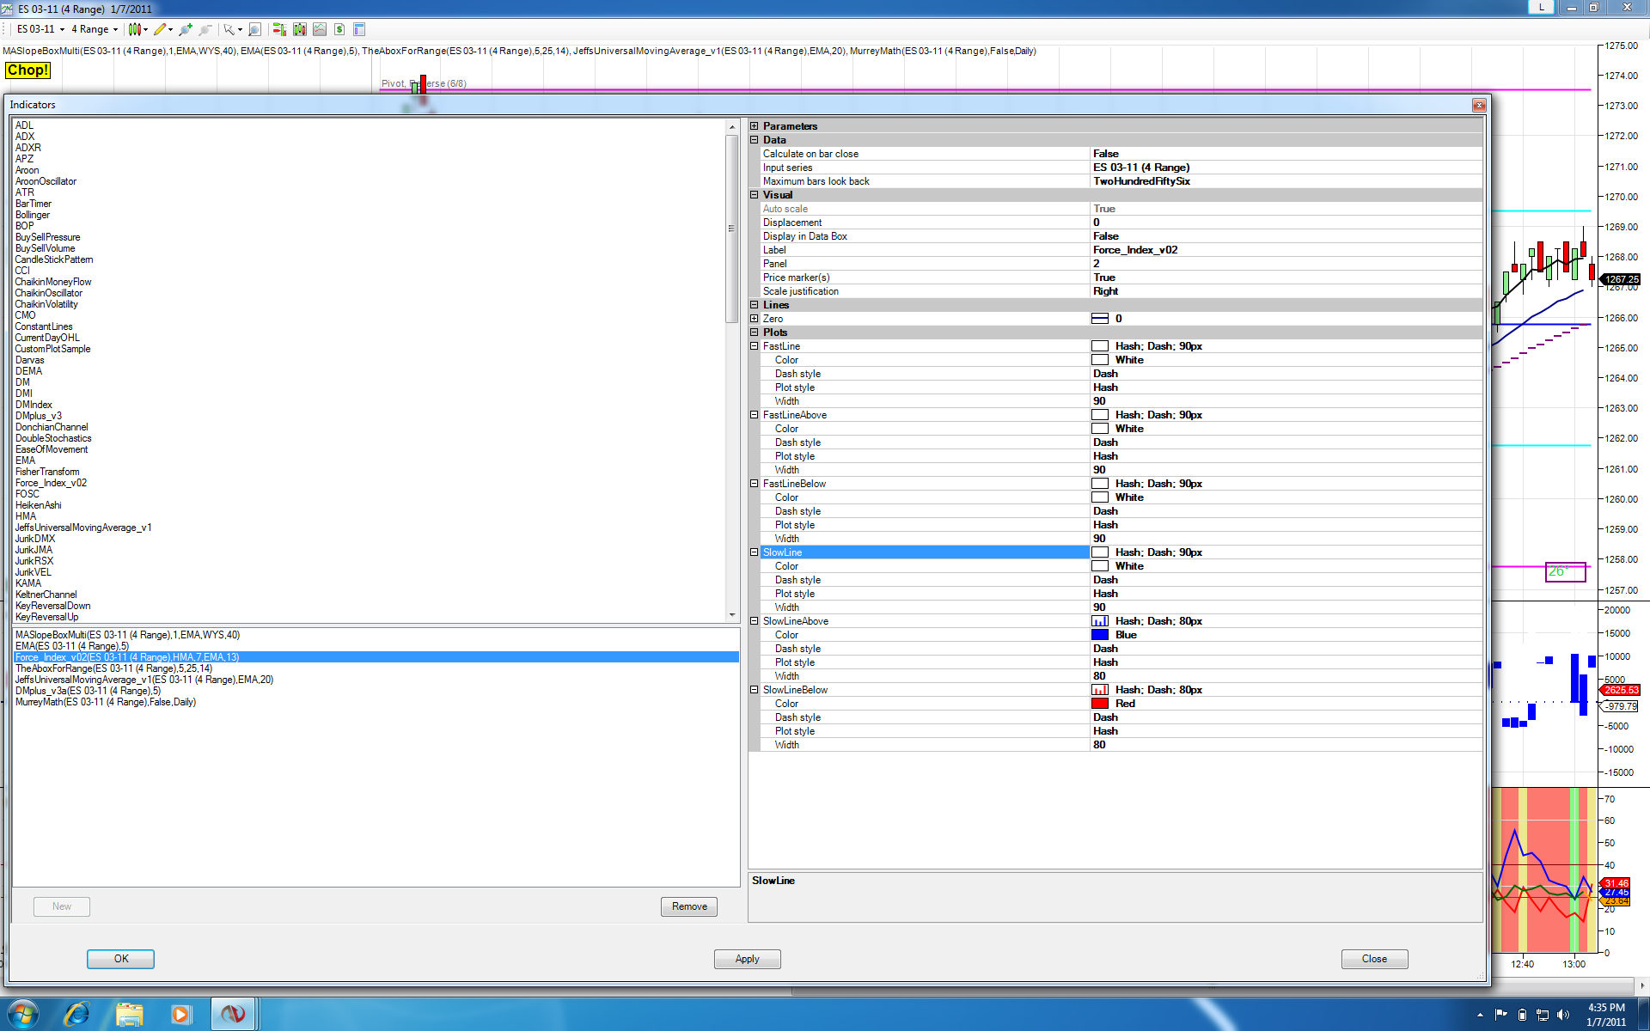Viewport: 1650px width, 1031px height.
Task: Click the Action Center flag icon
Action: click(1501, 1015)
